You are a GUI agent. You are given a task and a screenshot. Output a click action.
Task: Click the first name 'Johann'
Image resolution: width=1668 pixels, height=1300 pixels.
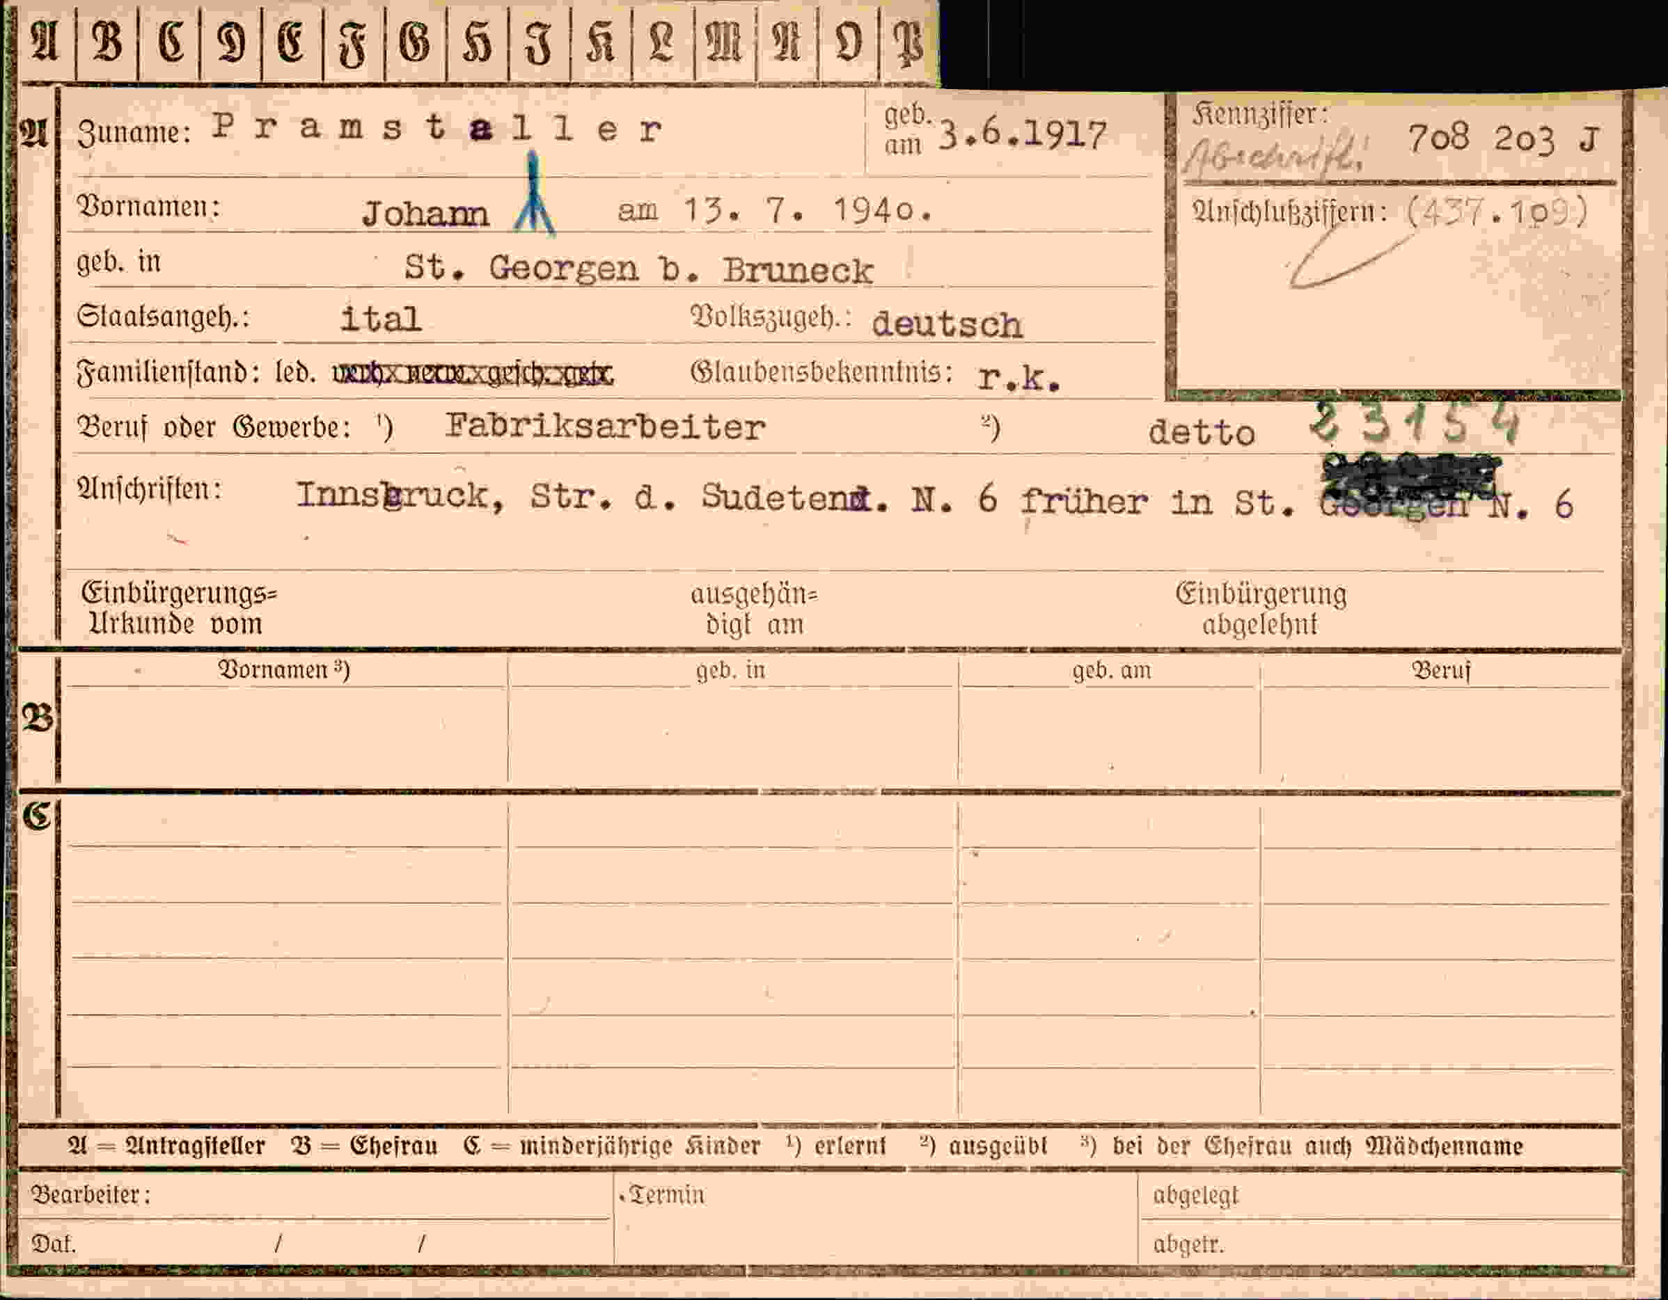pos(425,214)
